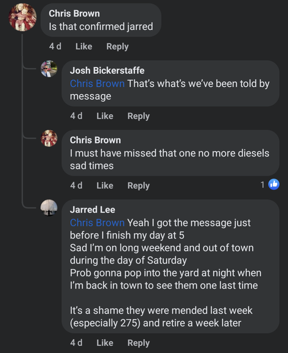Open Chris Brown's top comment profile picture

pos(23,17)
